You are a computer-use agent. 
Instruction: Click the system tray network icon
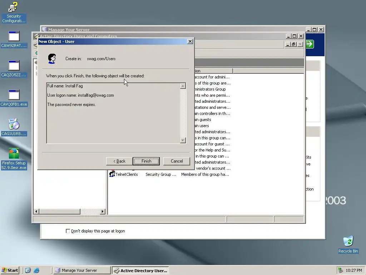tap(340, 270)
